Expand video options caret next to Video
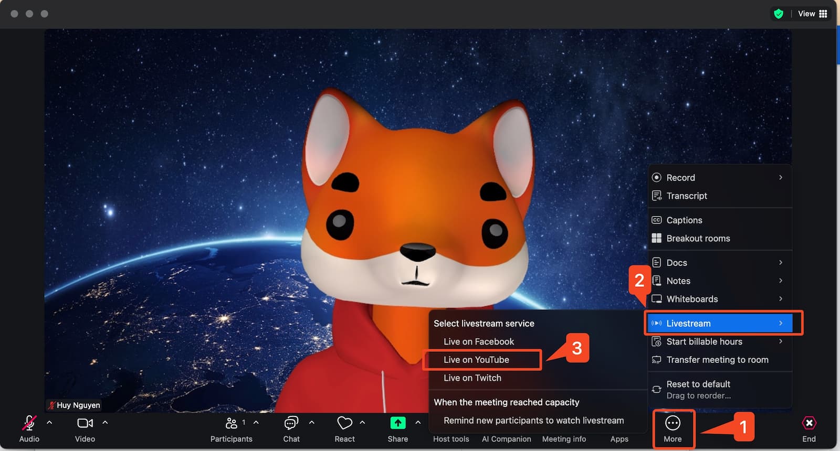 click(105, 422)
